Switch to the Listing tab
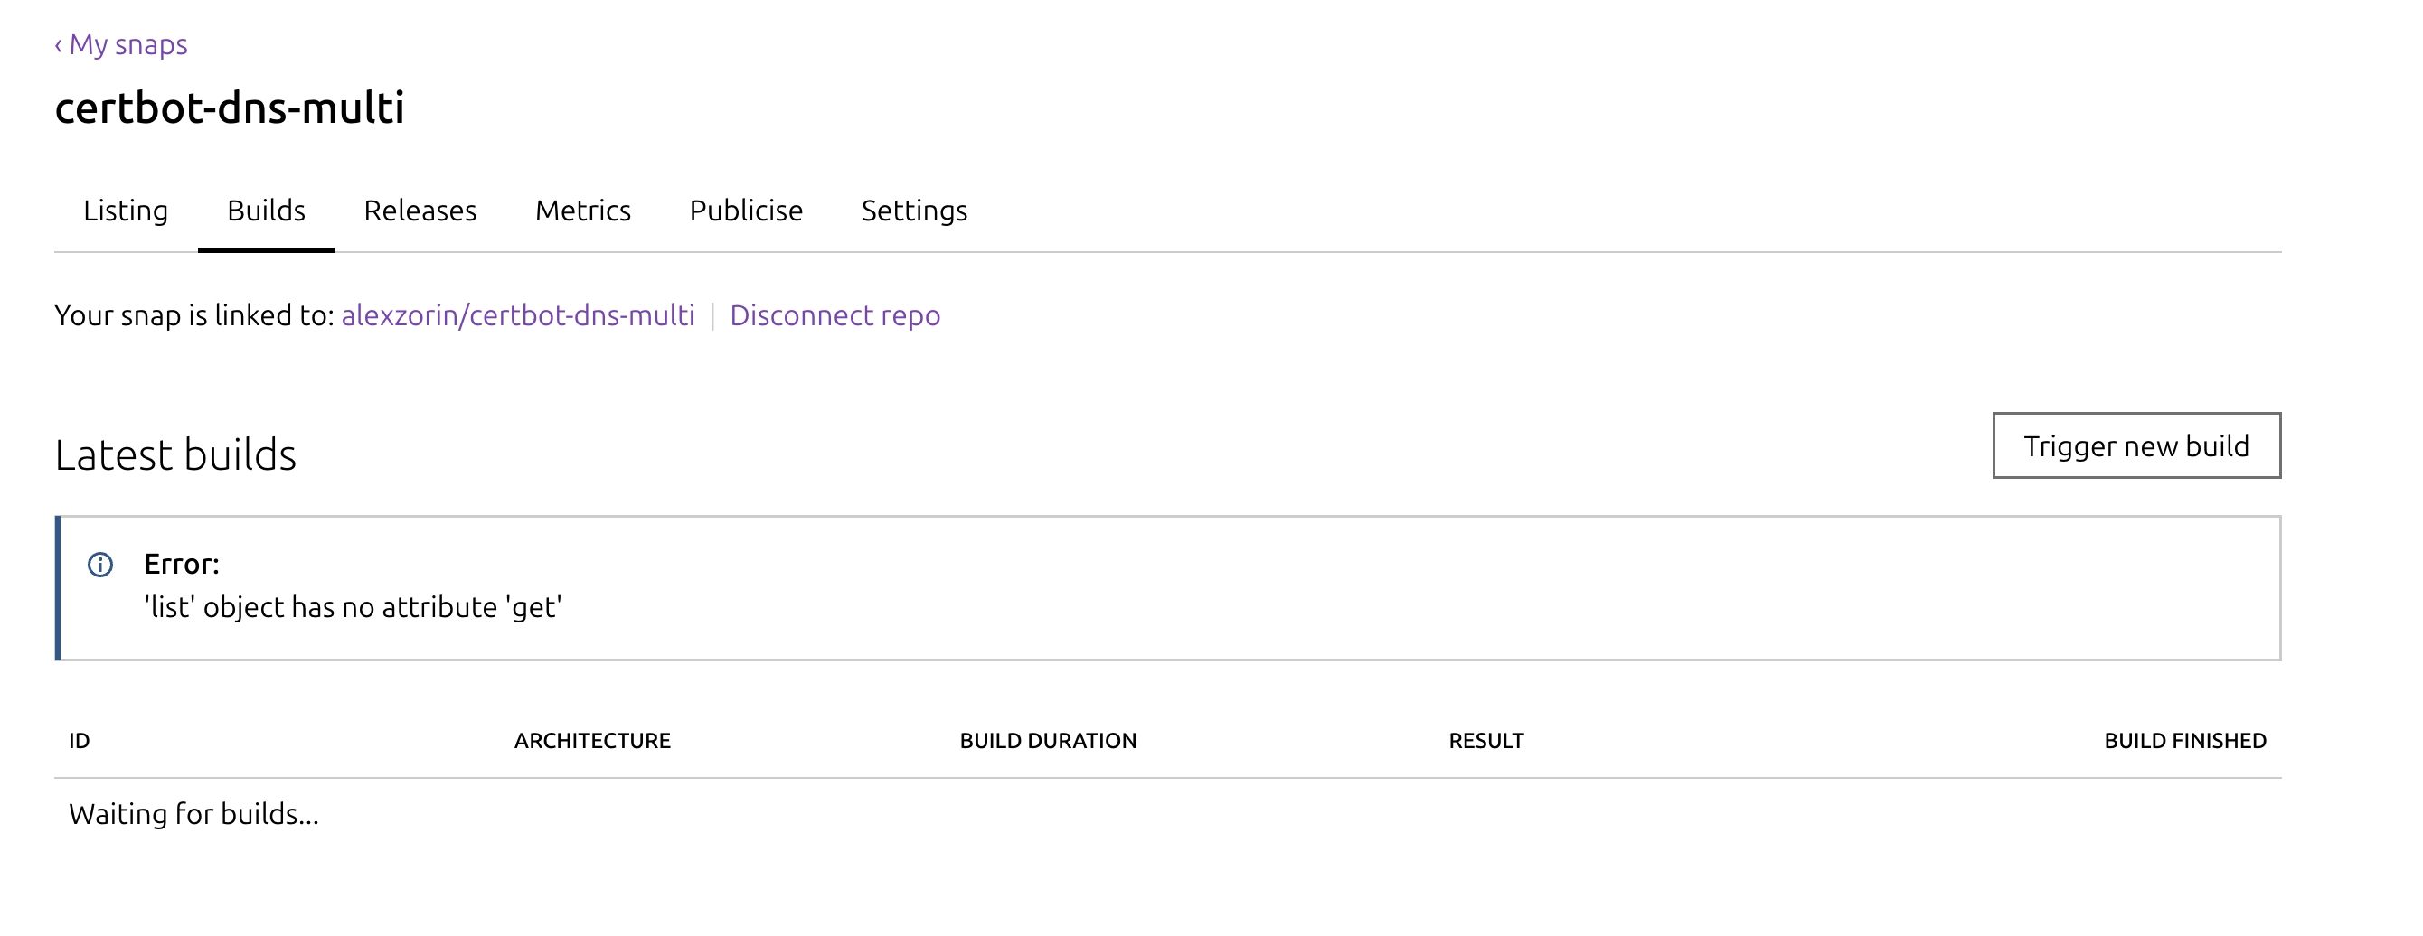This screenshot has width=2423, height=936. pos(125,211)
